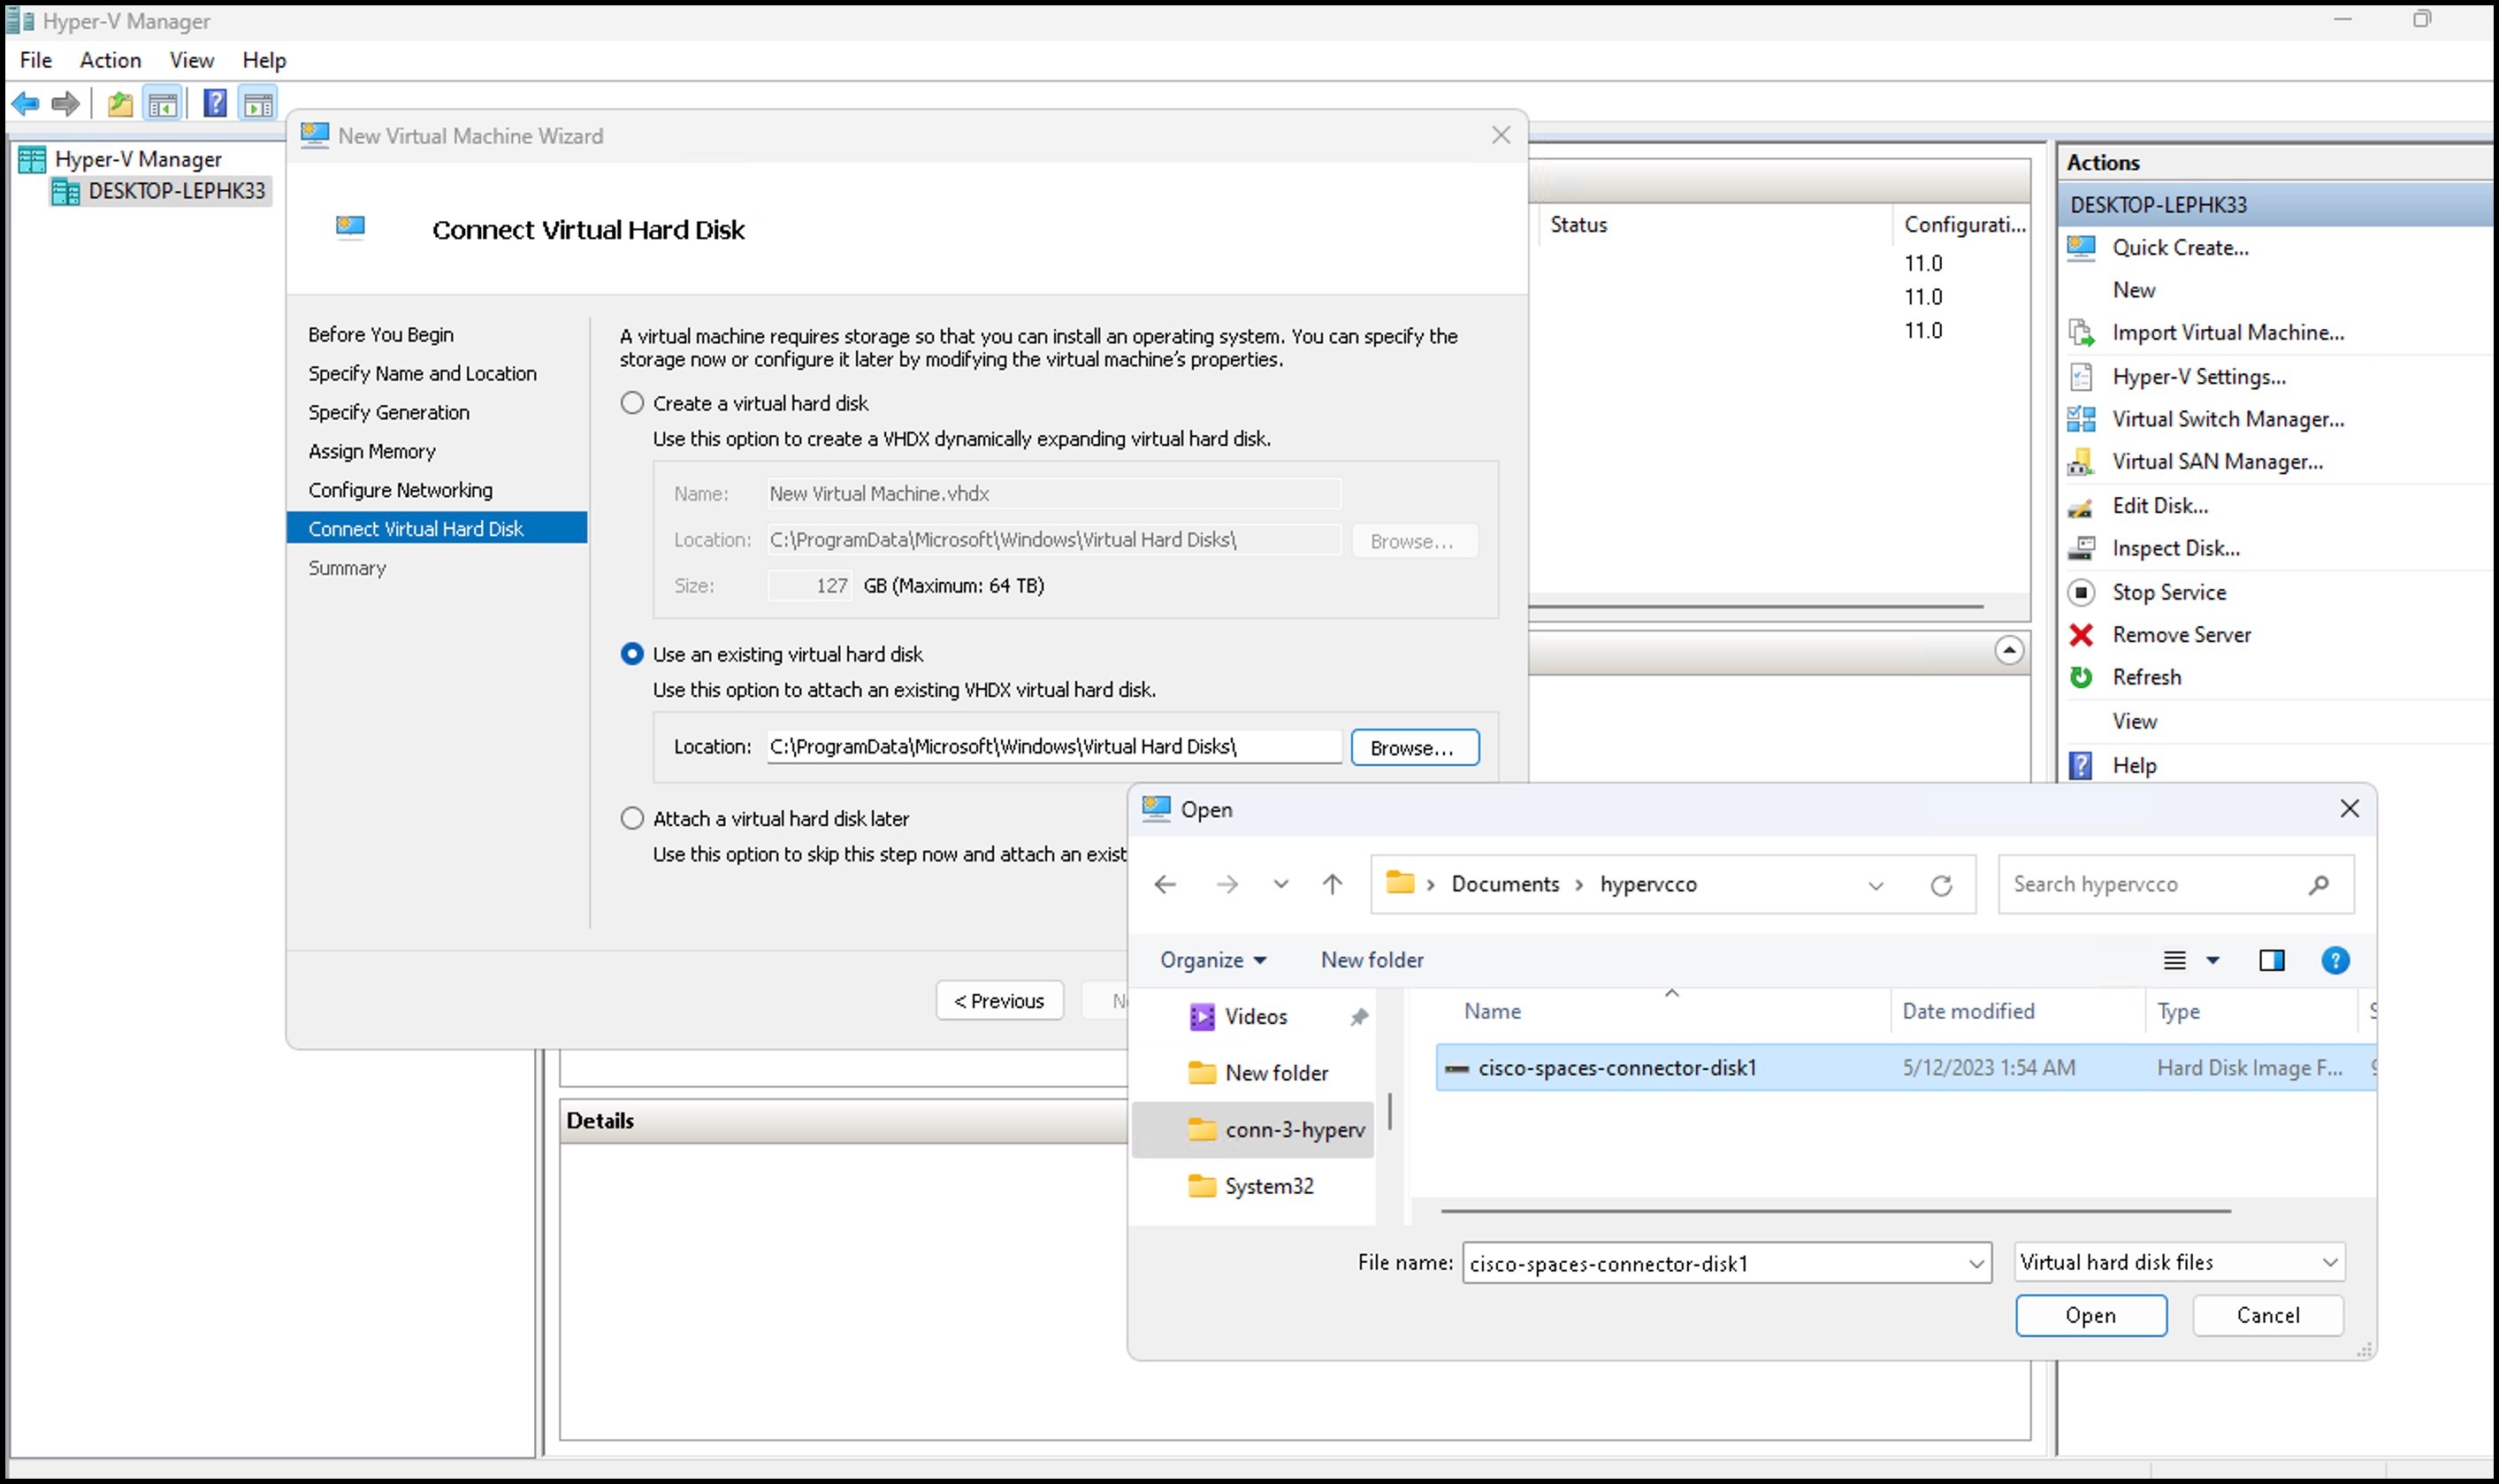
Task: Click Remove Server in the Actions pane
Action: tap(2182, 635)
